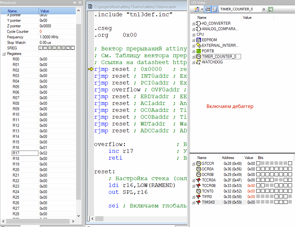The image size is (295, 227).
Task: Expand the EXTERNAL_INTERR... tree node
Action: pyautogui.click(x=194, y=46)
